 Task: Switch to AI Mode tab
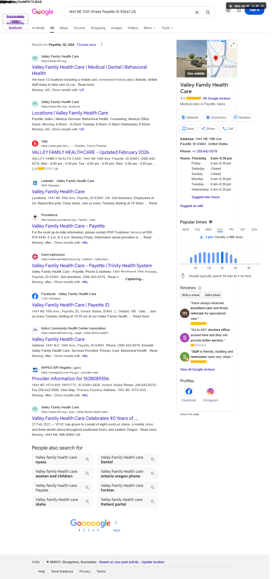click(x=38, y=28)
